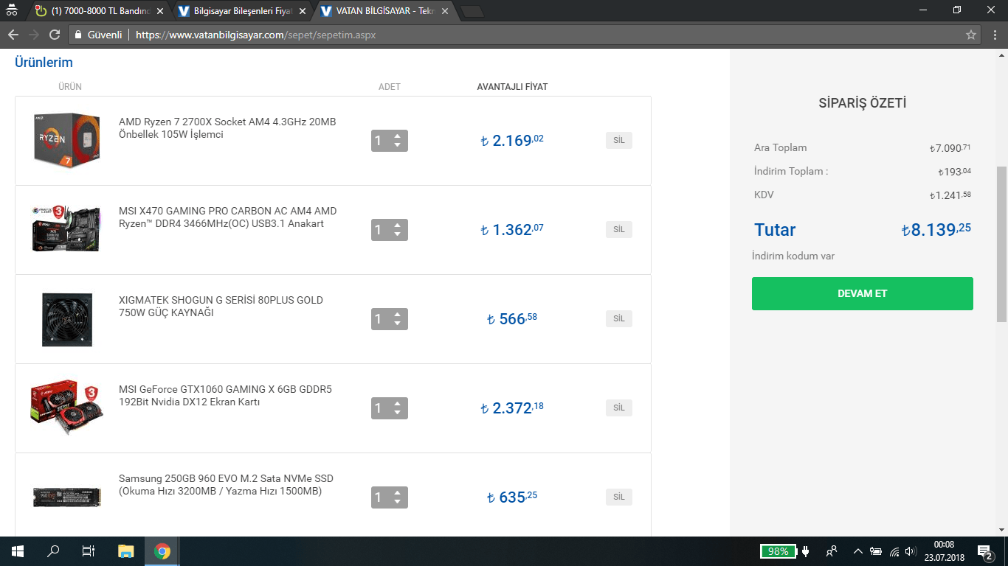Open the volume control in system tray
This screenshot has height=566, width=1008.
point(911,551)
